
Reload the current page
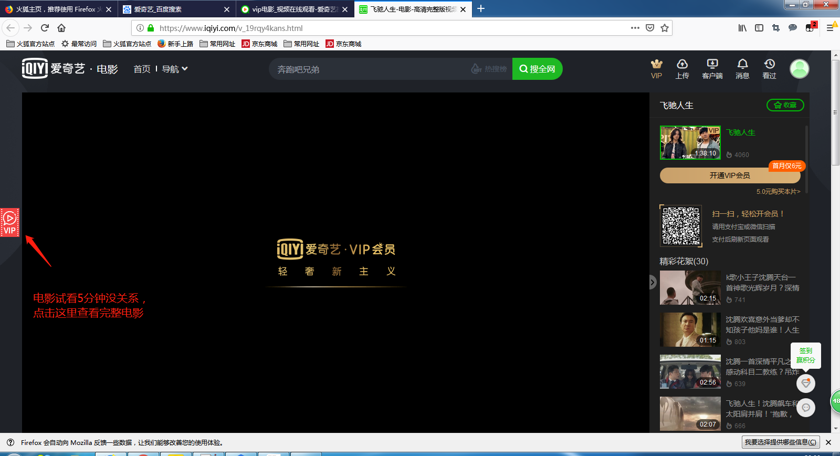[x=45, y=28]
